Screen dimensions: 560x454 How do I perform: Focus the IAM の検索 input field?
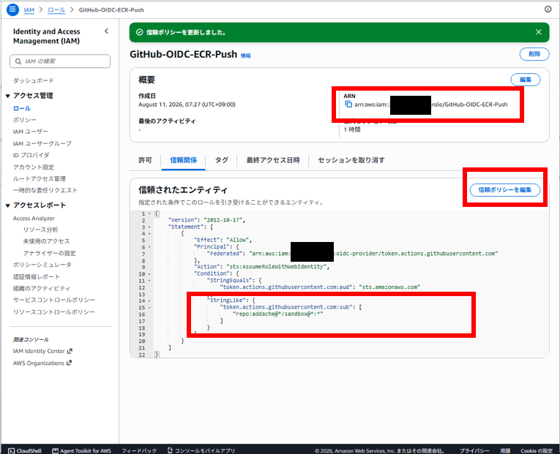(x=60, y=61)
